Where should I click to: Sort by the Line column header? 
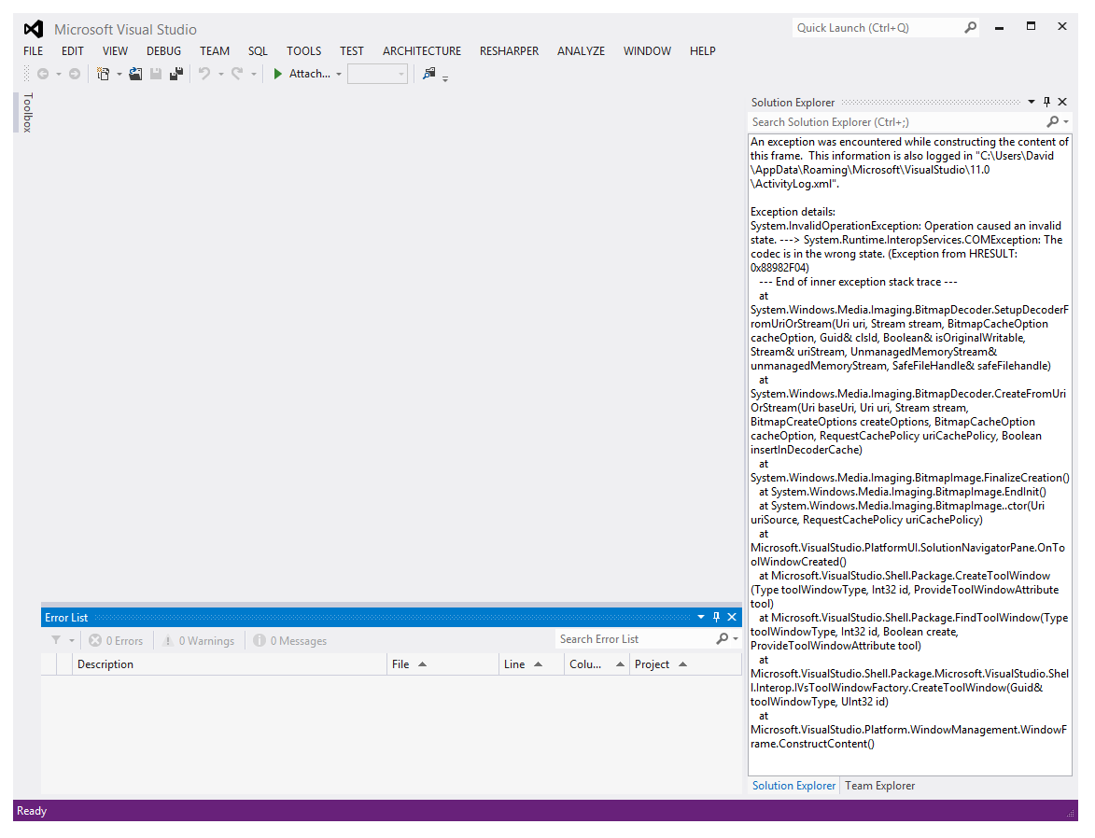(x=531, y=664)
